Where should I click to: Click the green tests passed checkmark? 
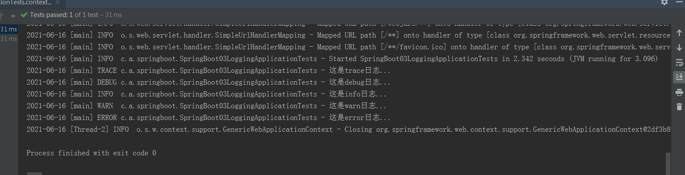24,15
